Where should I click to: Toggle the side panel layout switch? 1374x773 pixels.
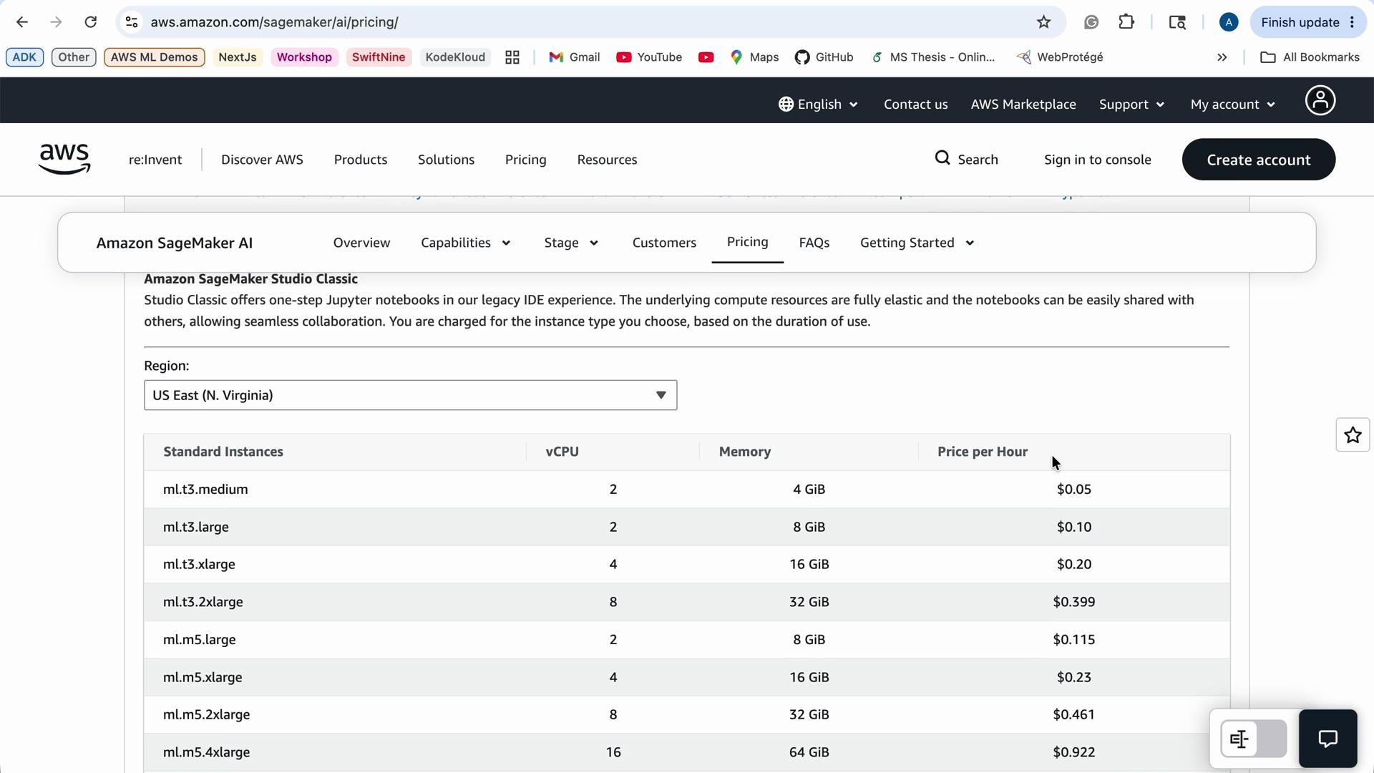pos(1253,739)
